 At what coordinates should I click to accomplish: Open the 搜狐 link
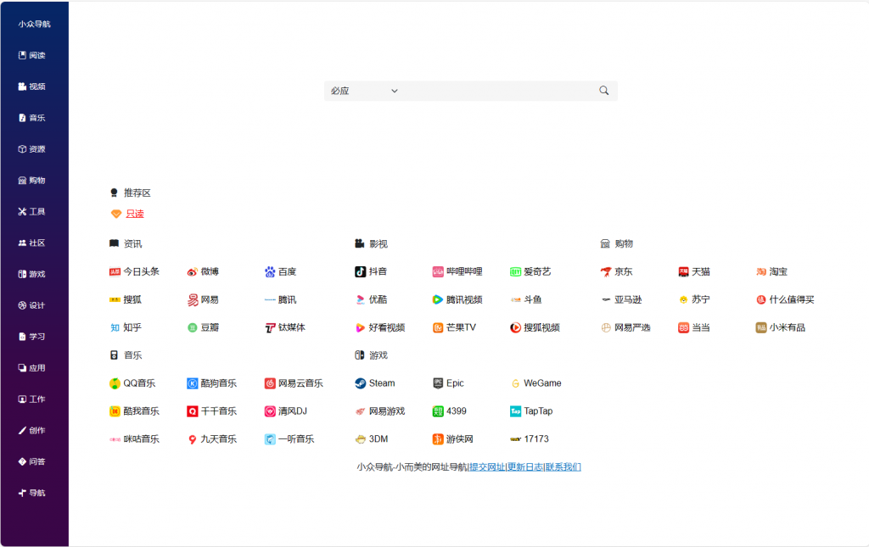(126, 300)
